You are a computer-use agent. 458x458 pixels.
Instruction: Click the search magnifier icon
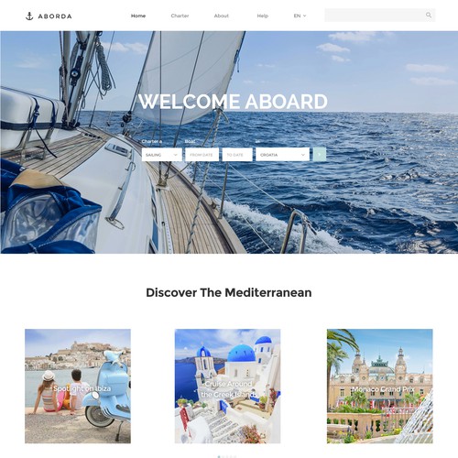click(x=429, y=15)
